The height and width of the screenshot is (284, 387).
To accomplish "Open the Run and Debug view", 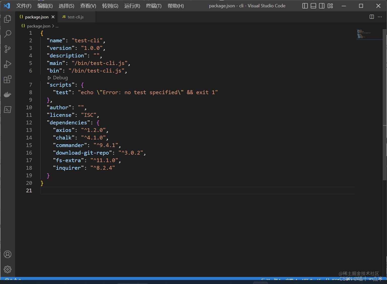I will [8, 64].
